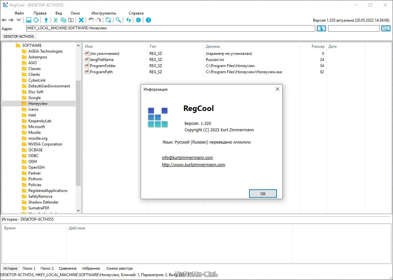
Task: Switch to the Поиск 2 tab
Action: (47, 268)
